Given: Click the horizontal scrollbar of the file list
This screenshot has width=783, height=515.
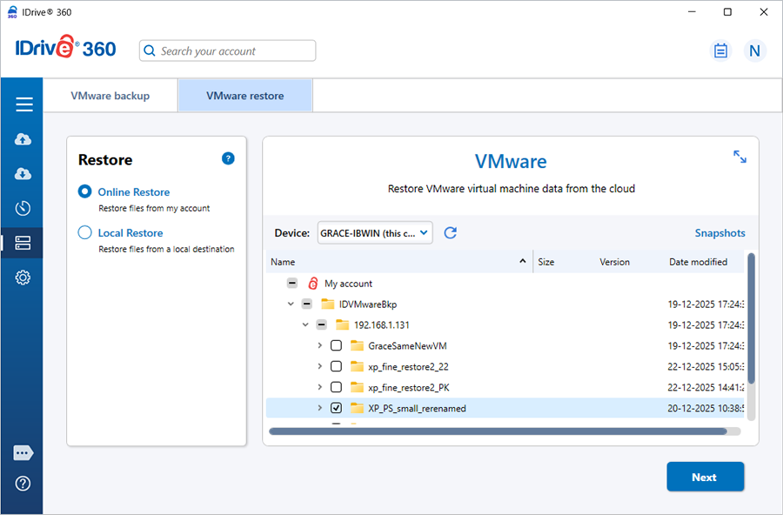Looking at the screenshot, I should (x=498, y=431).
